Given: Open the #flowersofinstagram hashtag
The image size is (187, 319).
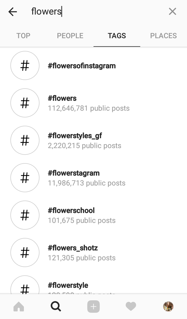Looking at the screenshot, I should pos(82,66).
